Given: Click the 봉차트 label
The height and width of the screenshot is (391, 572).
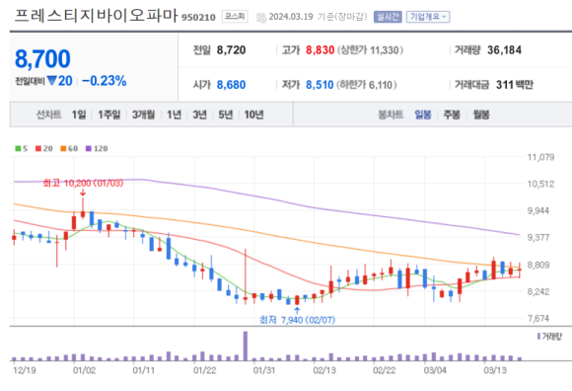Looking at the screenshot, I should [391, 115].
